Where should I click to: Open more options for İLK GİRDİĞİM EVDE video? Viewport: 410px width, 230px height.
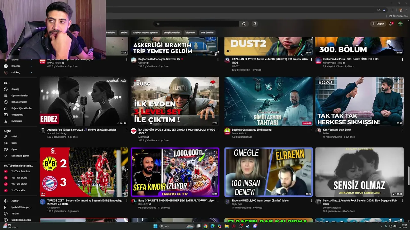tap(218, 130)
